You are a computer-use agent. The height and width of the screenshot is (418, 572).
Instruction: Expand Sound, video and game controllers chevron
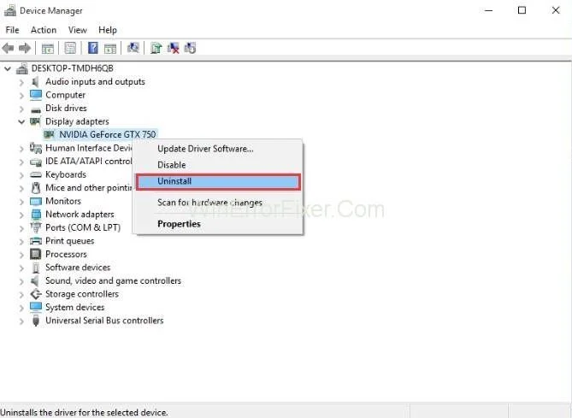pyautogui.click(x=21, y=281)
